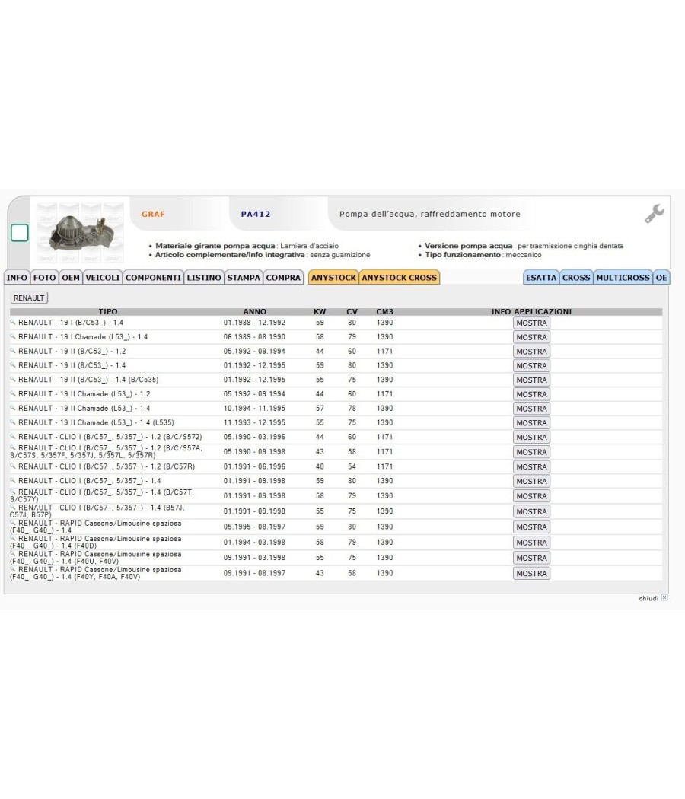Click 'Tipo funzionamento' specification line
The height and width of the screenshot is (799, 685).
(483, 255)
